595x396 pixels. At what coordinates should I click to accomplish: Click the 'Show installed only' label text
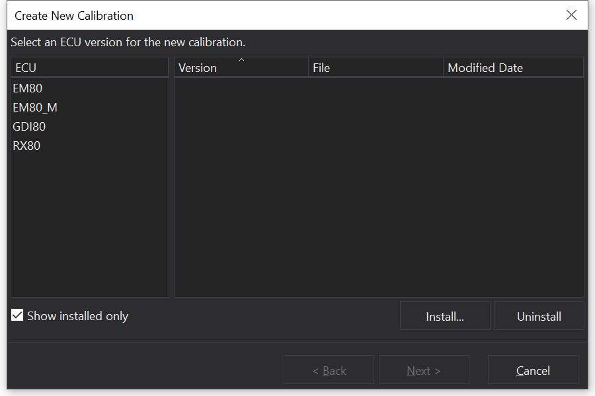[x=77, y=316]
